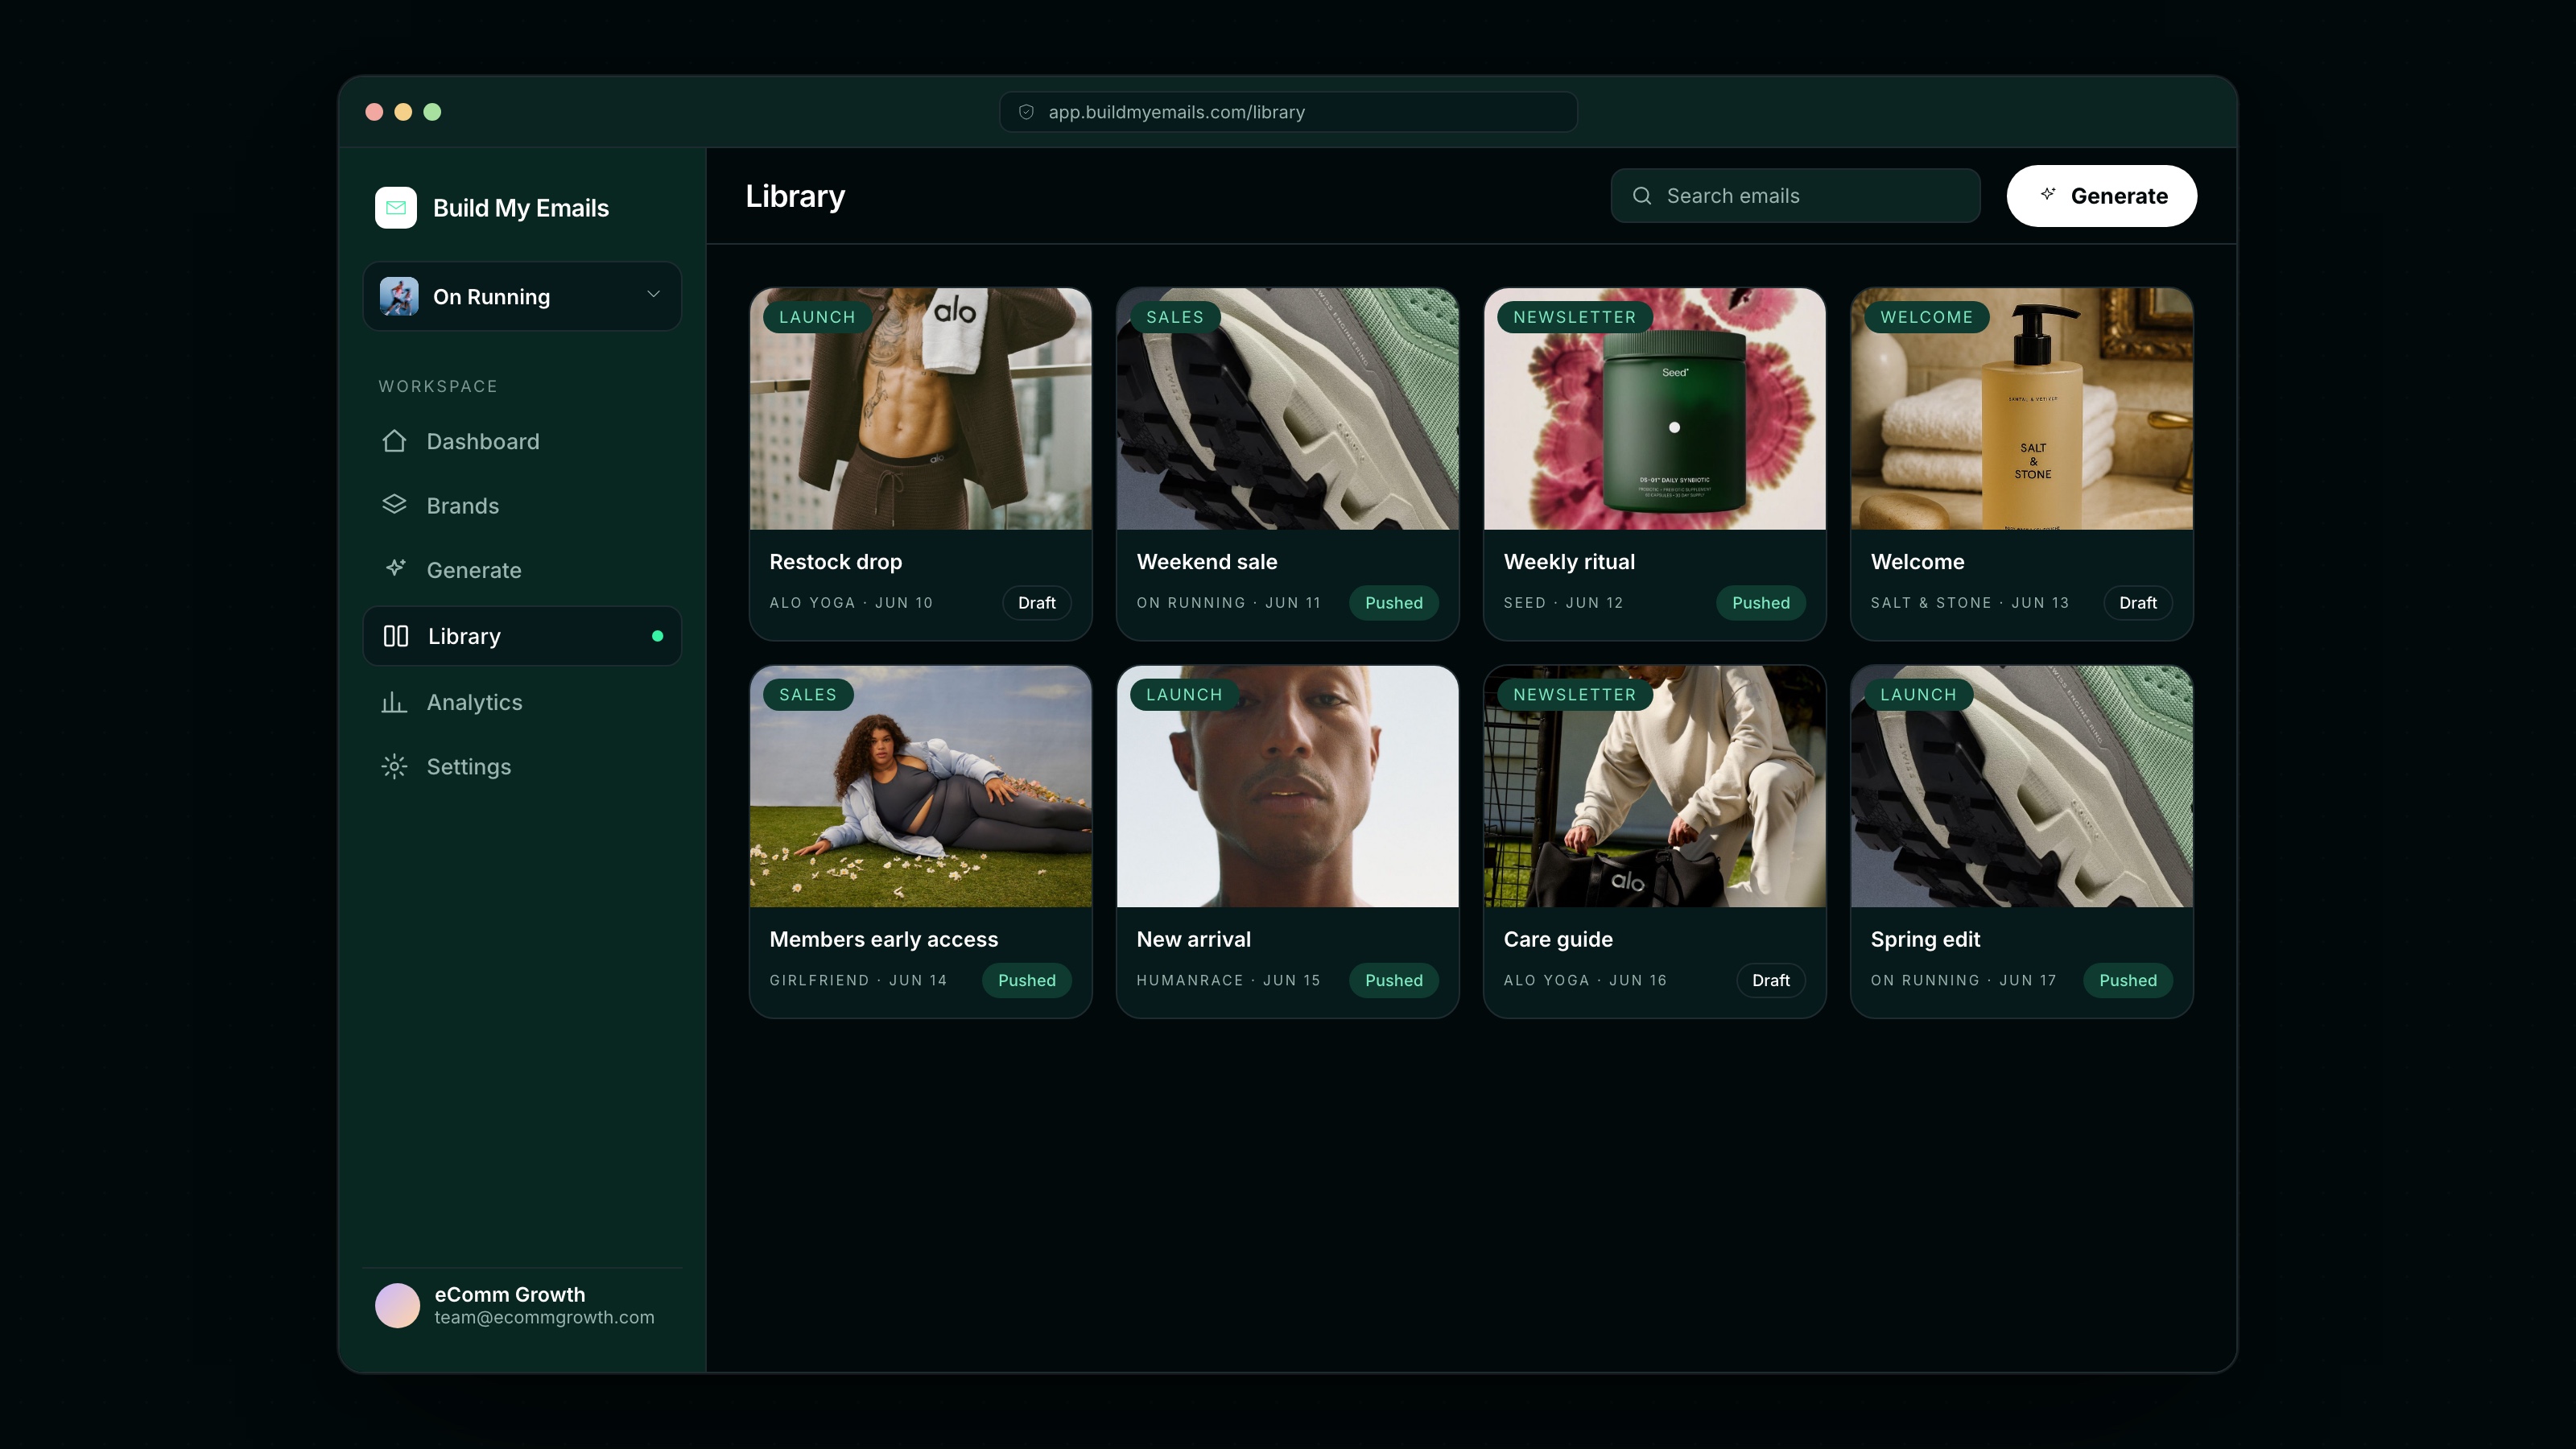Screen dimensions: 2576x1449
Task: Click the Analytics bar chart icon
Action: point(394,702)
